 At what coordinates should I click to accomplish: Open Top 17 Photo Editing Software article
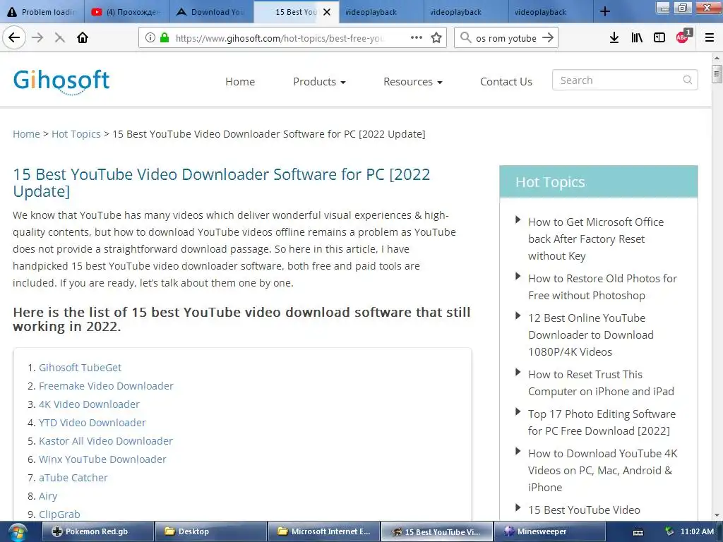point(602,423)
